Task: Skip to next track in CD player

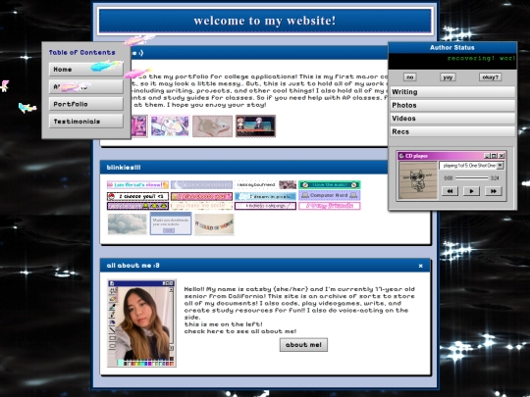Action: pos(493,191)
